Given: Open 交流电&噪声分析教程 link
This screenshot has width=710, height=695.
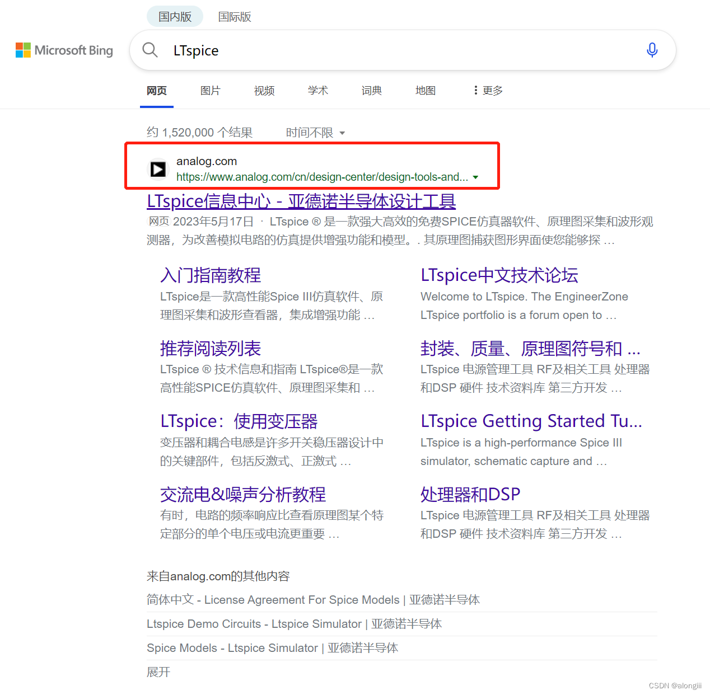Looking at the screenshot, I should [243, 495].
